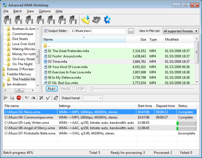Click the folder with blue arrow icon
This screenshot has height=158, width=202.
(x=86, y=20)
